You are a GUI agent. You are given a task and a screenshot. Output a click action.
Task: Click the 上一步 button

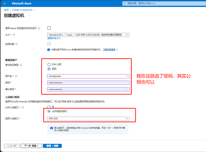tap(12, 146)
